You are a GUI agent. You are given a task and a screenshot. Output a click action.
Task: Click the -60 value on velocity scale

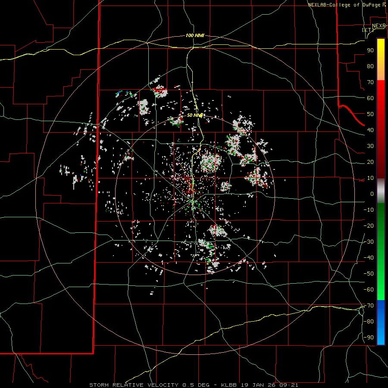pos(369,290)
